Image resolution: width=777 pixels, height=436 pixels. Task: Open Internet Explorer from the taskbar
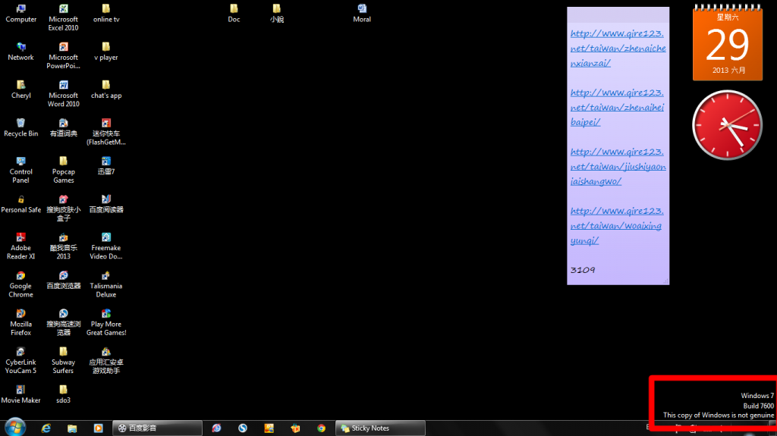46,428
